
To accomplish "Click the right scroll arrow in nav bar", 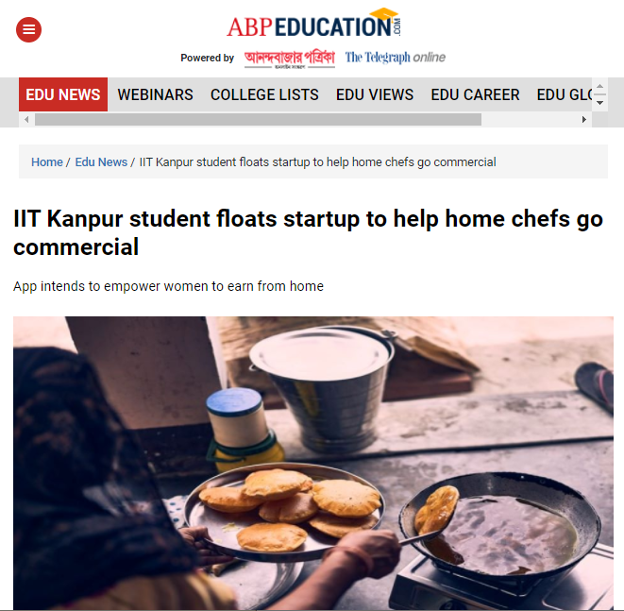I will [x=583, y=119].
